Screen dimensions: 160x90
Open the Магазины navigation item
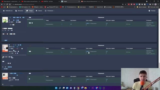pos(19,11)
